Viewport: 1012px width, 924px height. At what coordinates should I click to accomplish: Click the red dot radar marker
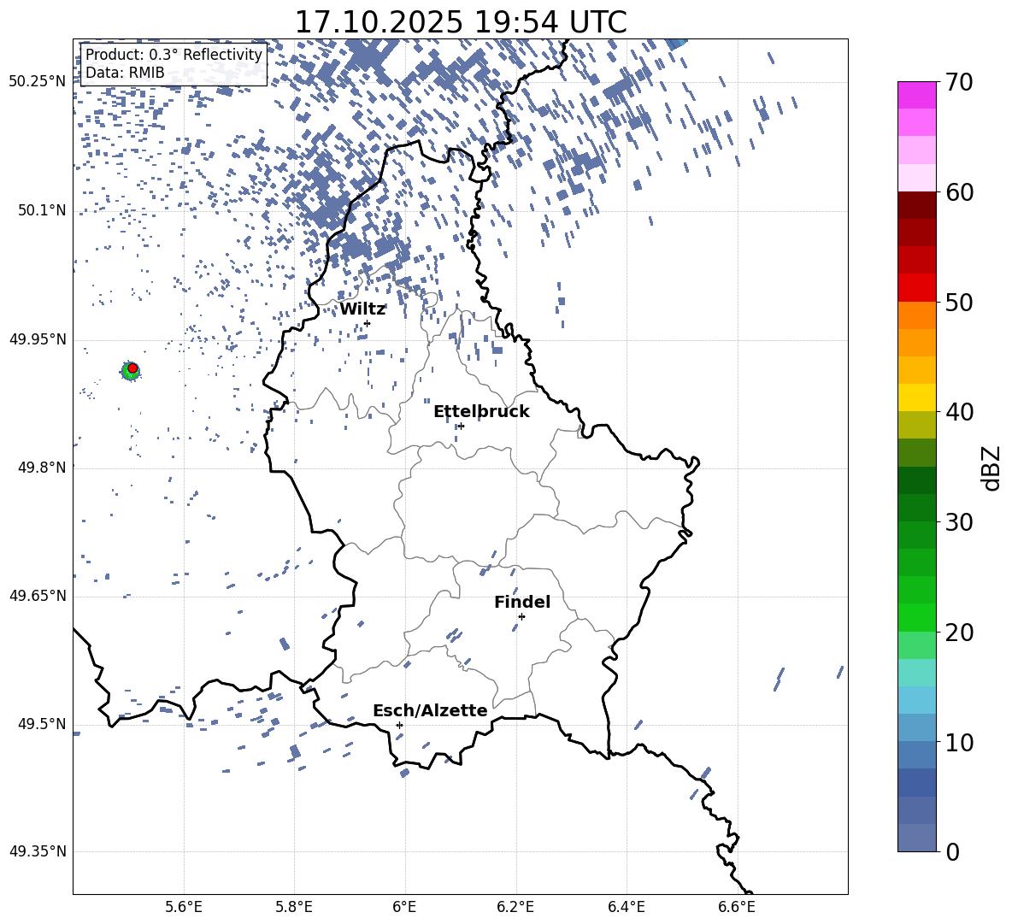pos(132,368)
